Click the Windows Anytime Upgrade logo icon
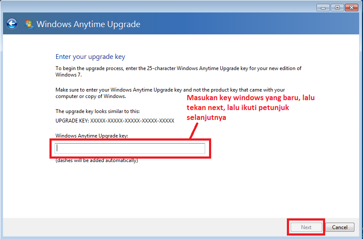 pos(29,25)
